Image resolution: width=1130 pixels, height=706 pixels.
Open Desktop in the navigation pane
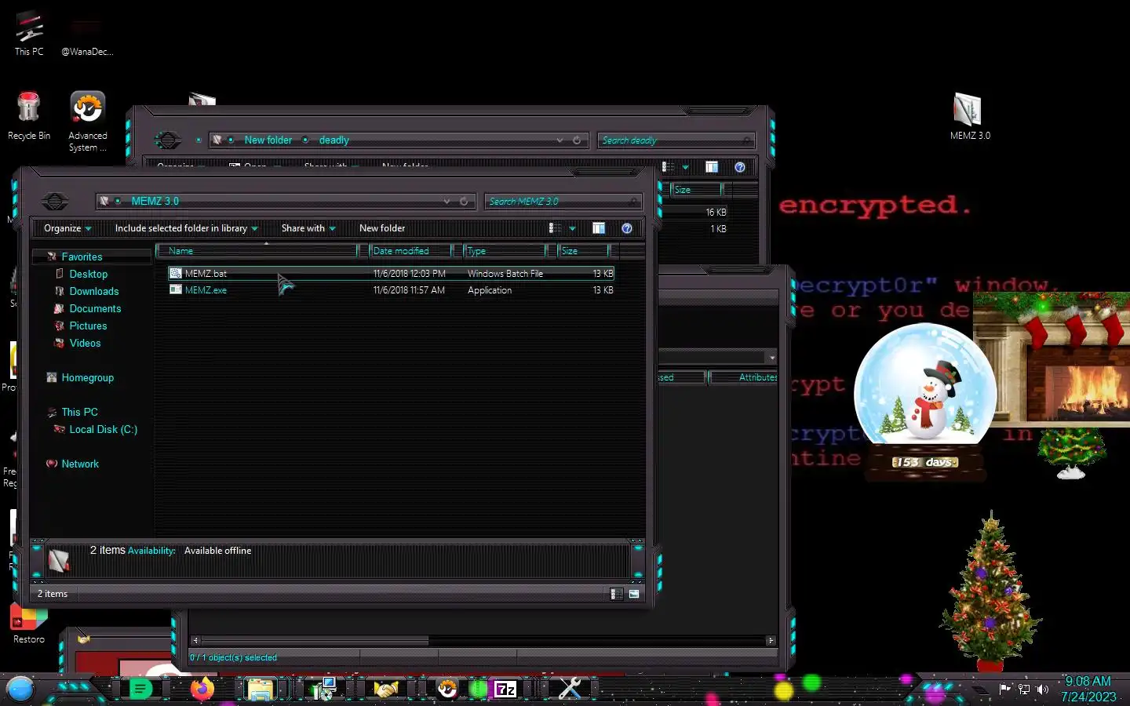(89, 275)
